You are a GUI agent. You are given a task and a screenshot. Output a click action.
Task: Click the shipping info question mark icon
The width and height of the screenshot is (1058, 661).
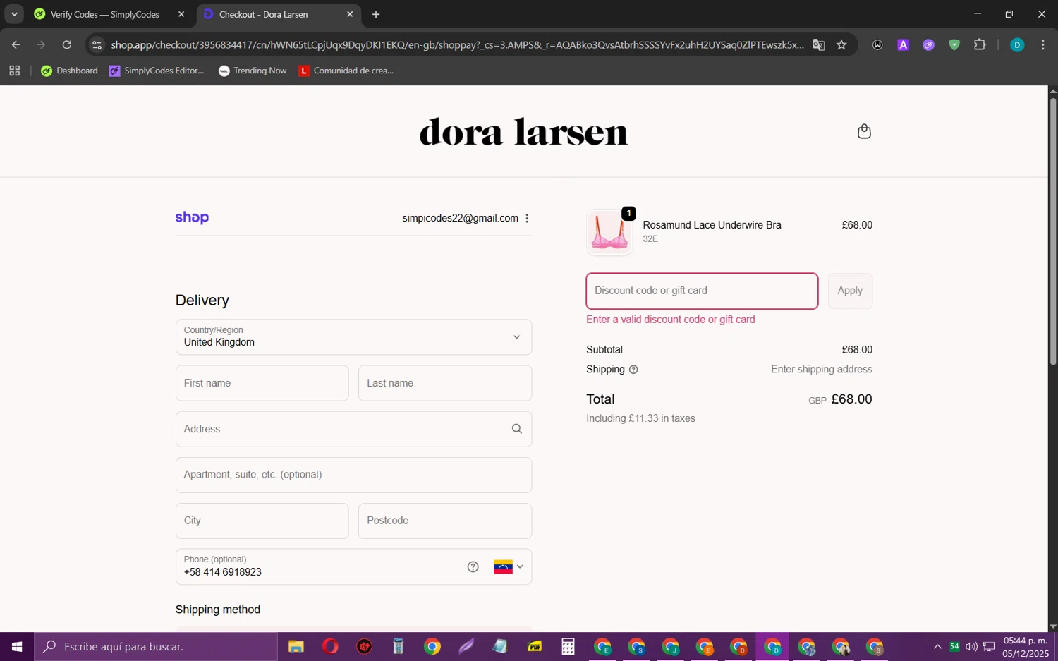click(633, 370)
